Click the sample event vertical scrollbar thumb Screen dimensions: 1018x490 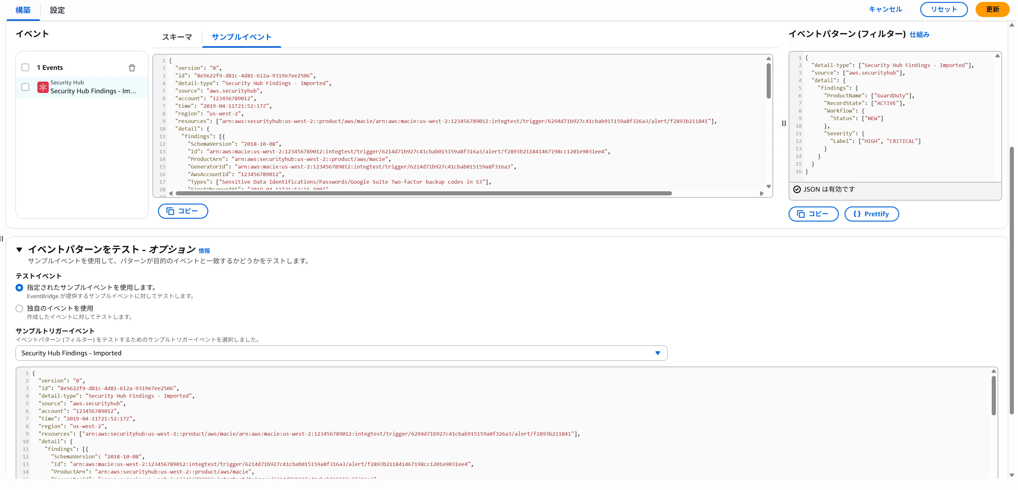tap(769, 81)
